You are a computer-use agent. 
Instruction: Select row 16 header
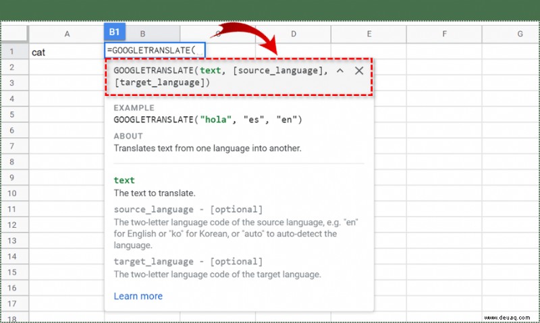14,288
